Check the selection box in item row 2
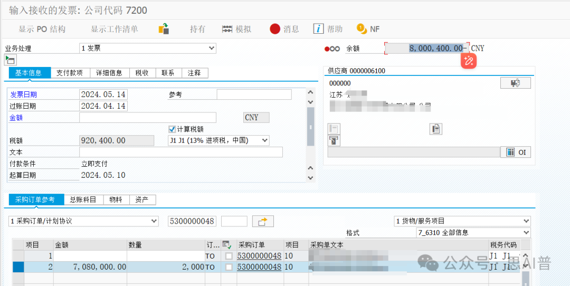This screenshot has width=570, height=286. 229,268
